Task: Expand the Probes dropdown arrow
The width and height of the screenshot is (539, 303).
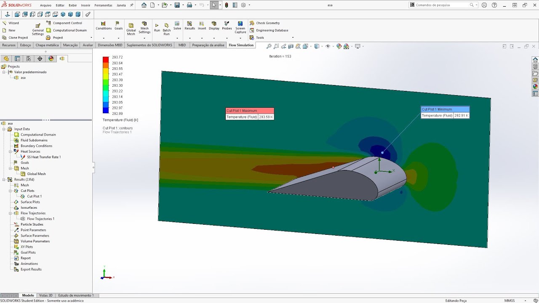Action: (227, 38)
